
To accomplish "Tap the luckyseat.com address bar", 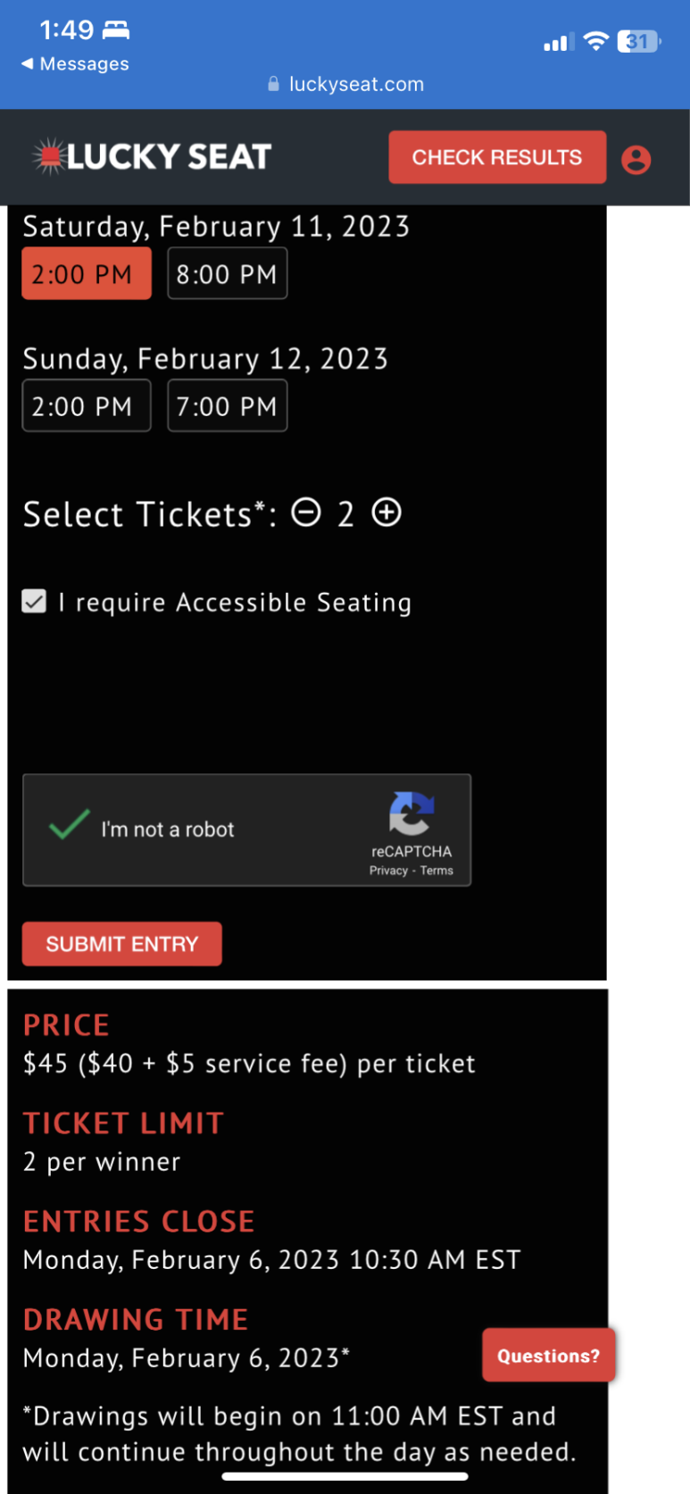I will pos(346,84).
